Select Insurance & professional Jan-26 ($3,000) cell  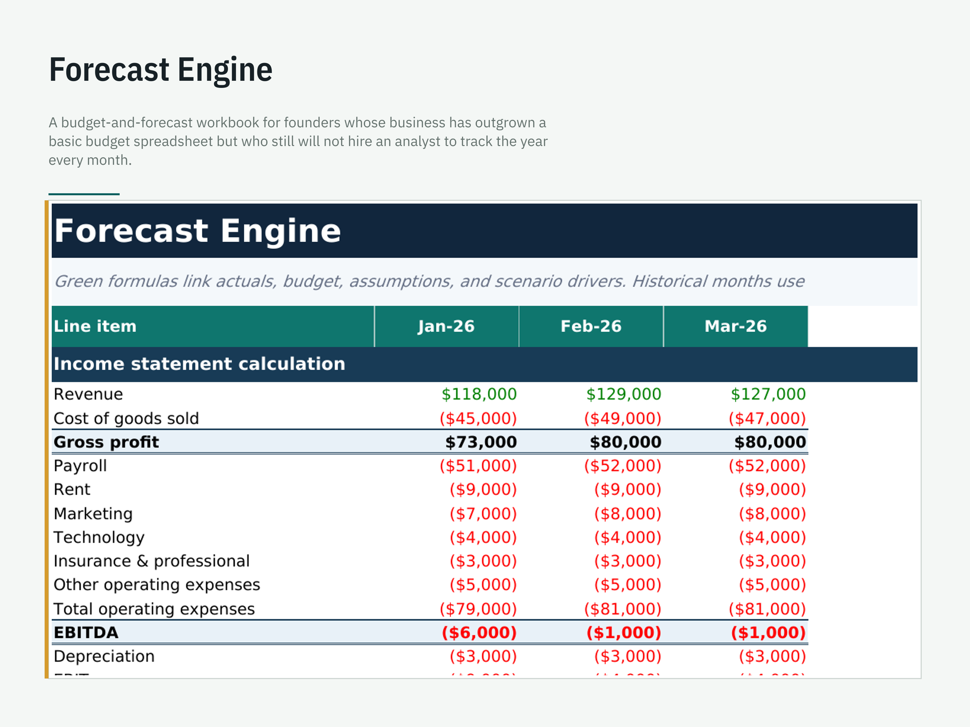[x=483, y=561]
